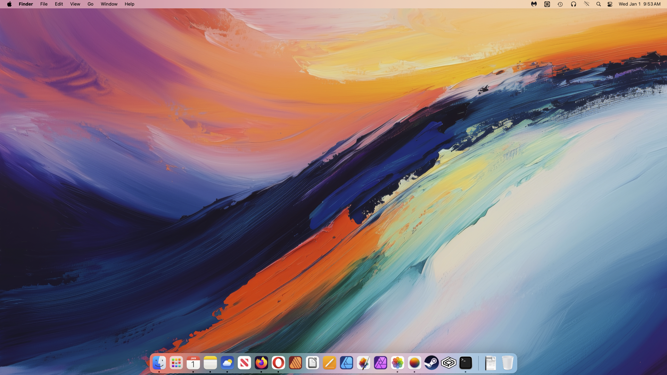
Task: Open Time Machine status menu
Action: pos(560,4)
